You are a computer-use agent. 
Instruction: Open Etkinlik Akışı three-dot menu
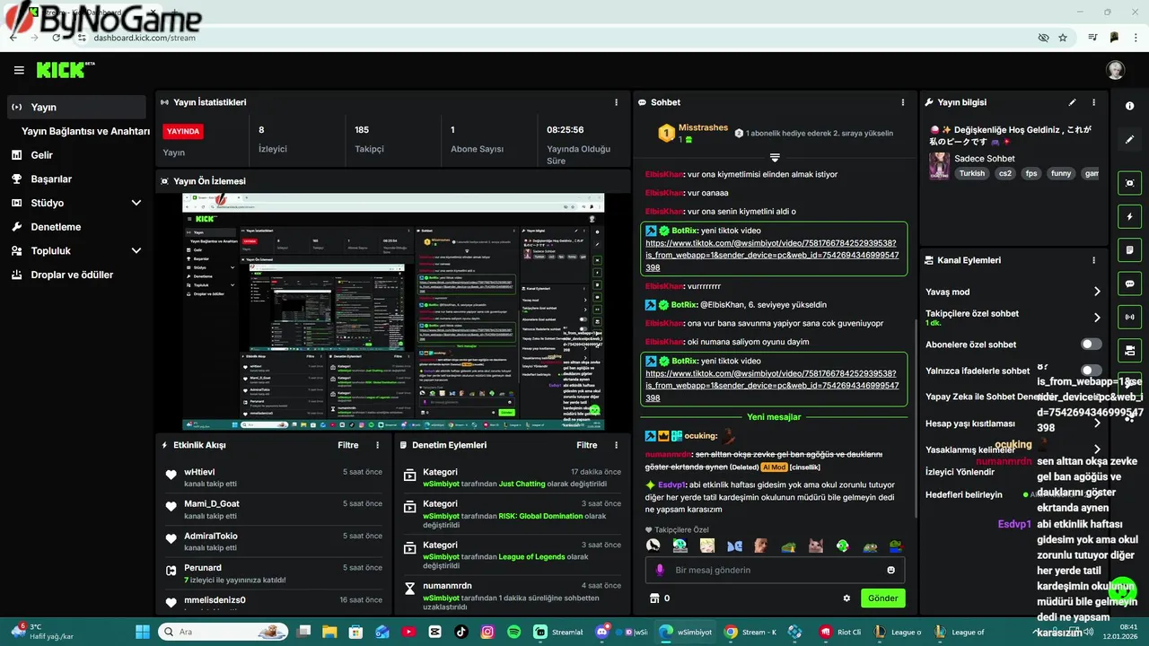(x=377, y=445)
